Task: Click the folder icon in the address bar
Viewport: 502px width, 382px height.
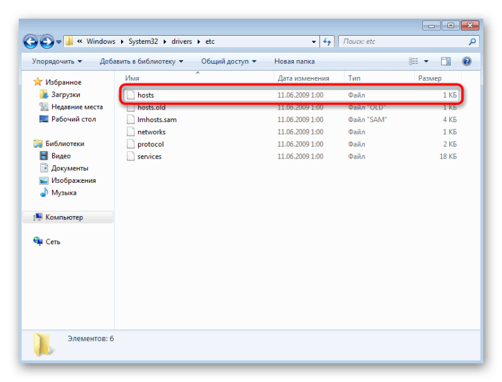Action: pos(69,41)
